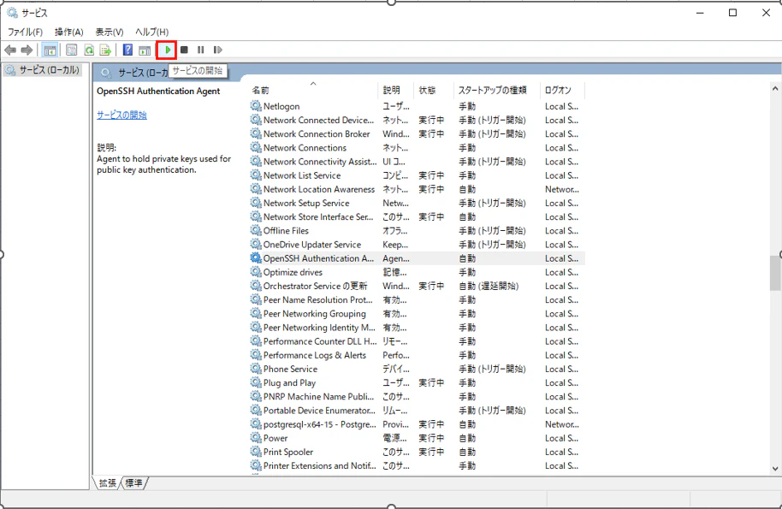
Task: Toggle the console tree show/hide icon
Action: click(x=50, y=50)
